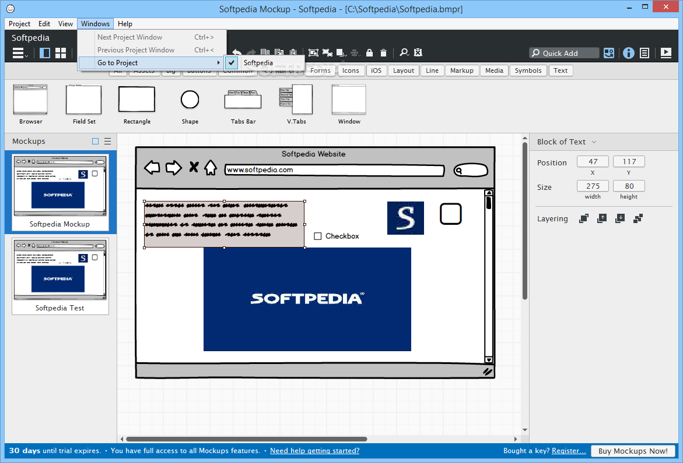Edit the height field showing 80
The image size is (683, 463).
629,186
